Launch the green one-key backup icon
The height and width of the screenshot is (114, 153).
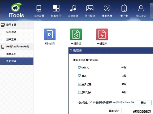tap(76, 34)
